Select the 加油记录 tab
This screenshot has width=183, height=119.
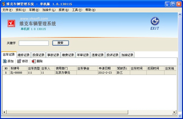click(x=127, y=55)
